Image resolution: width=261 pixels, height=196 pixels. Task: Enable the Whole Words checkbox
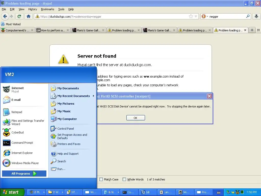click(124, 179)
